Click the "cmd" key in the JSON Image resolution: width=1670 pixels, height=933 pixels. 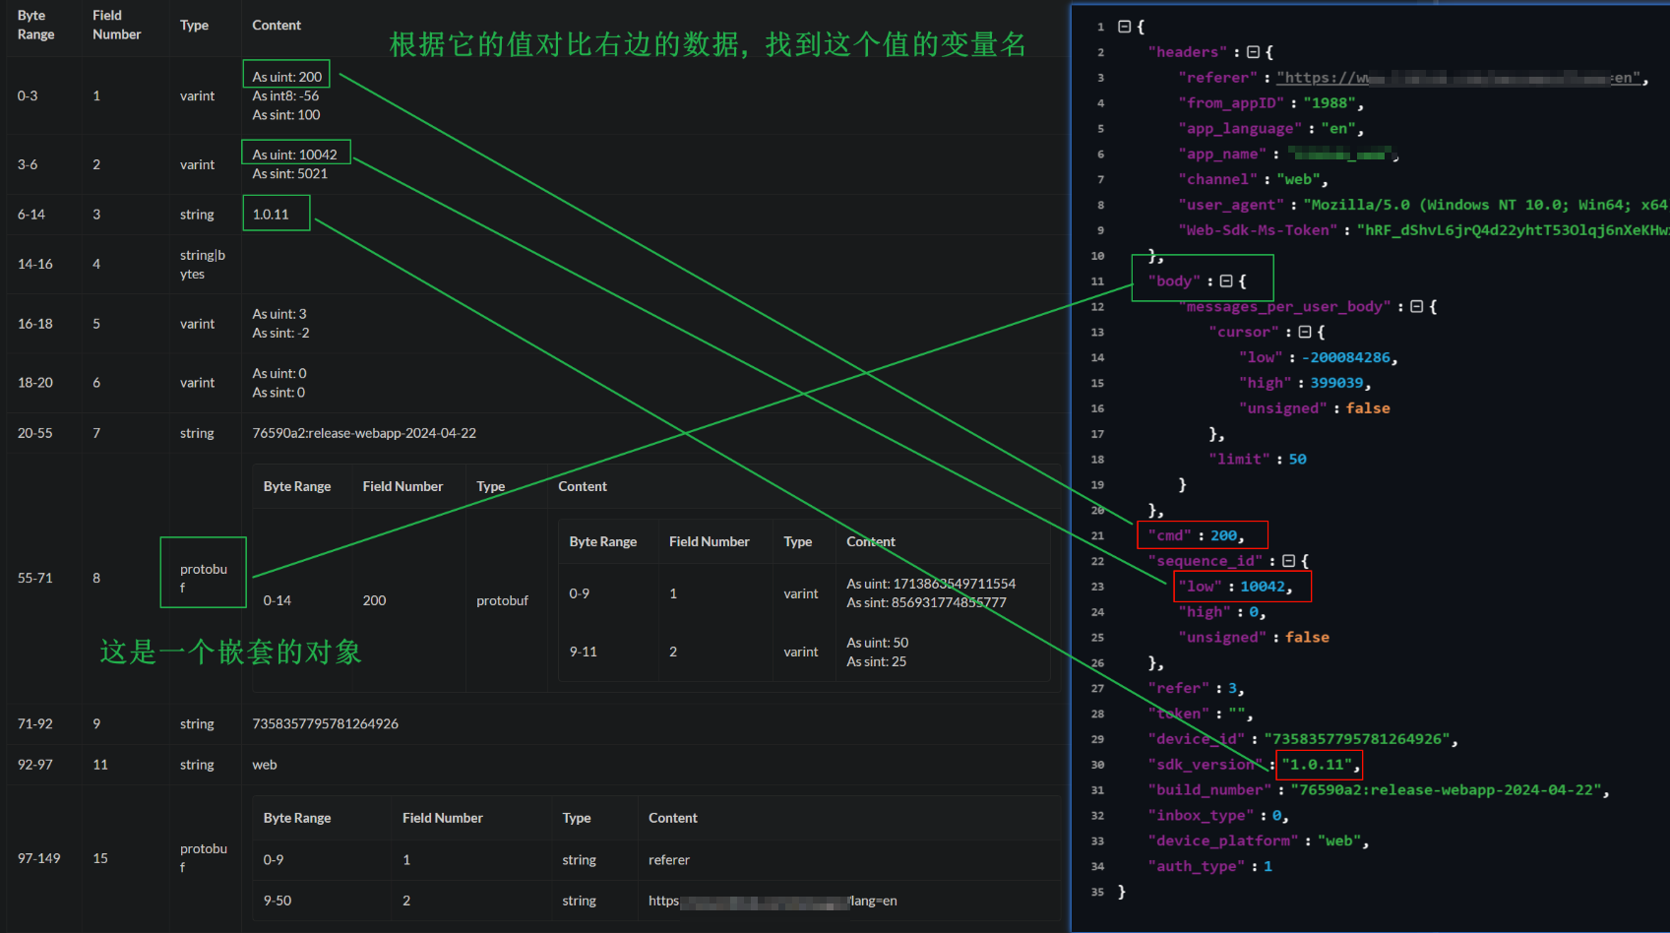coord(1170,535)
